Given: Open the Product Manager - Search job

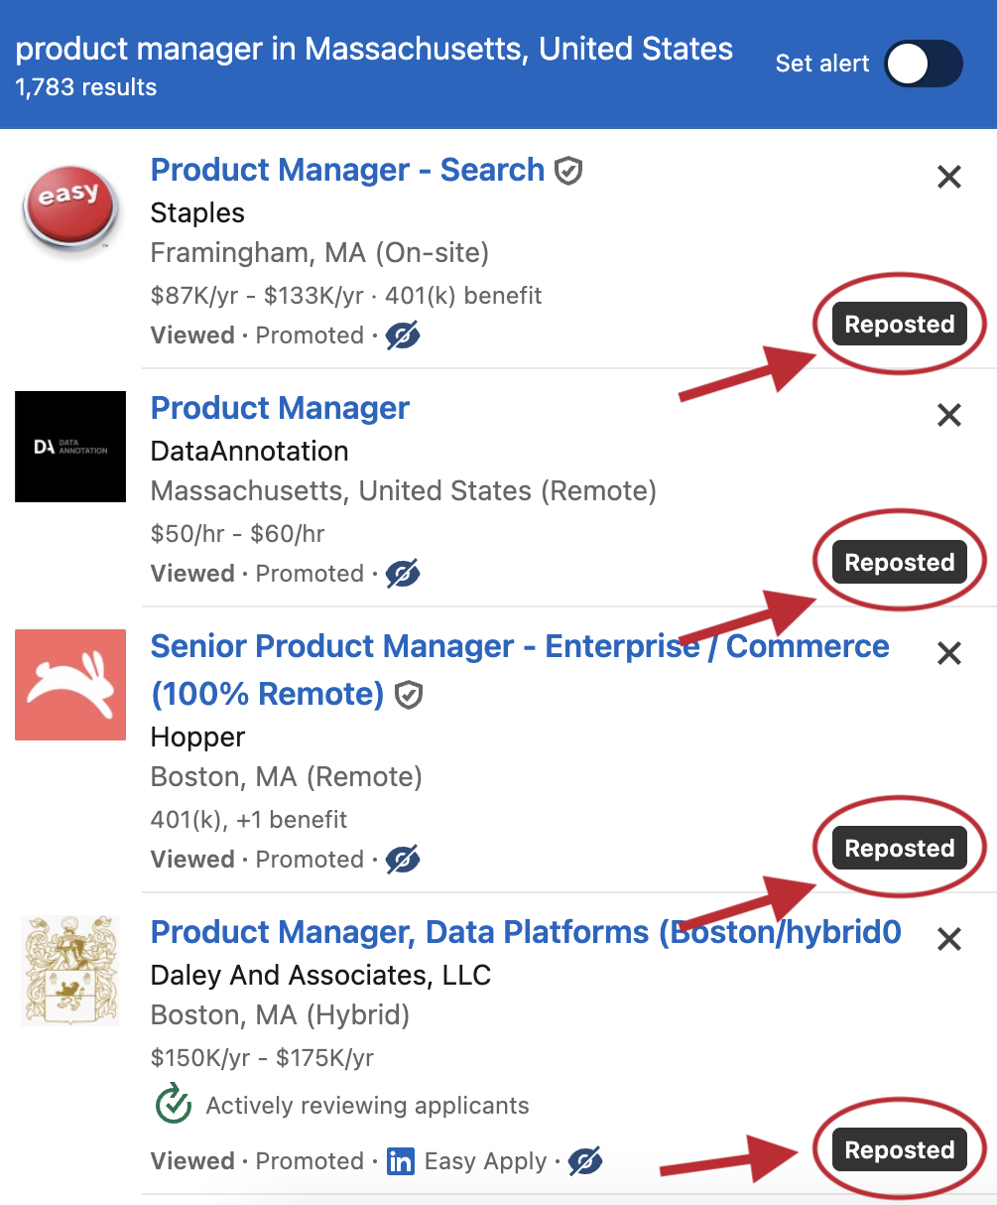Looking at the screenshot, I should (x=347, y=170).
